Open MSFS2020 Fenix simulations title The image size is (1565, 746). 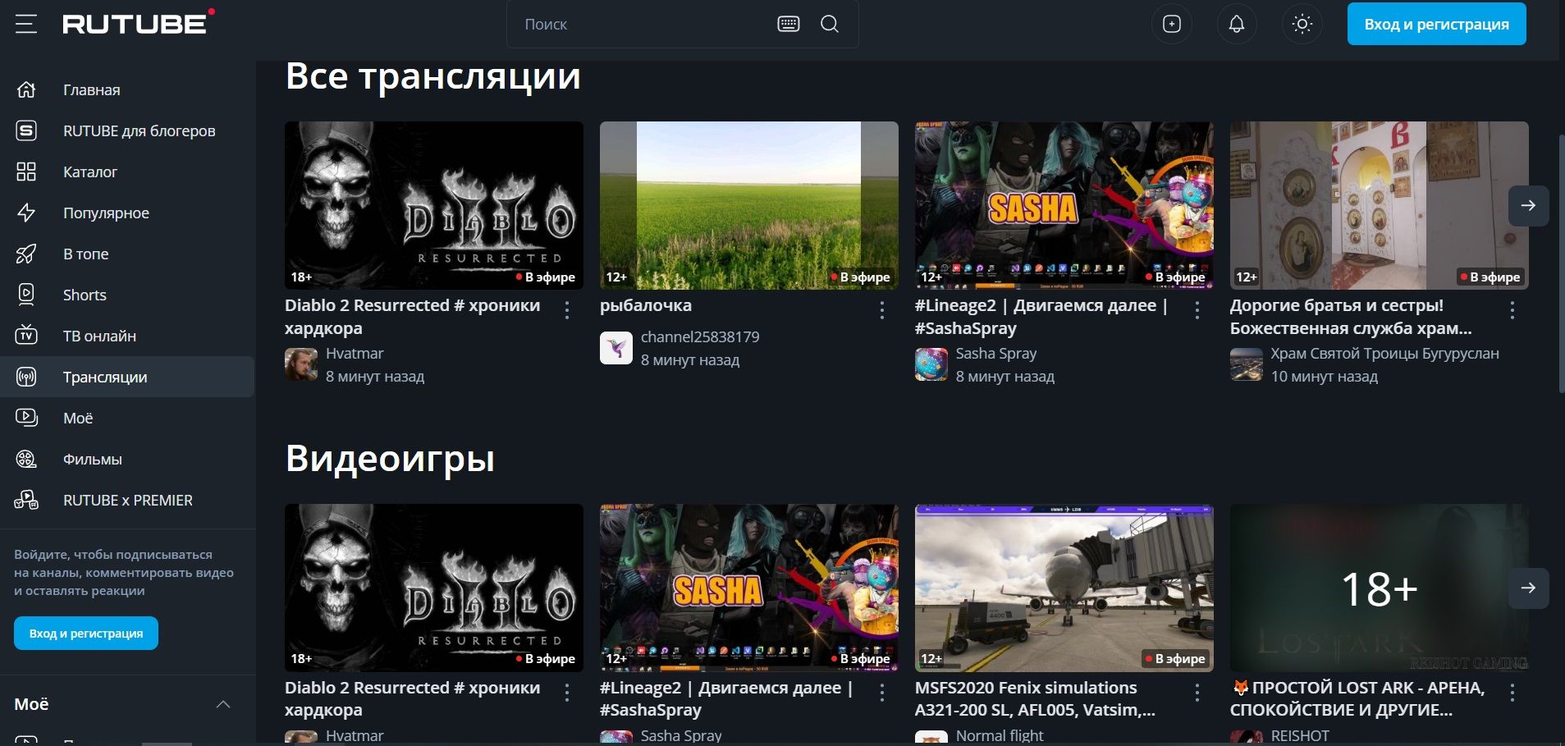click(x=1035, y=698)
